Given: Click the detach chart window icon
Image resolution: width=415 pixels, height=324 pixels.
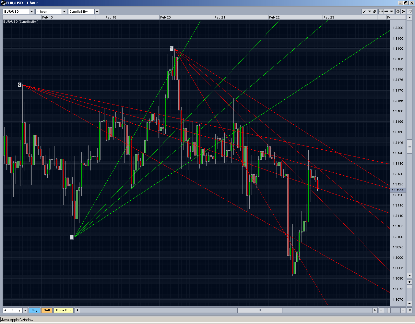Looking at the screenshot, I should coord(409,11).
